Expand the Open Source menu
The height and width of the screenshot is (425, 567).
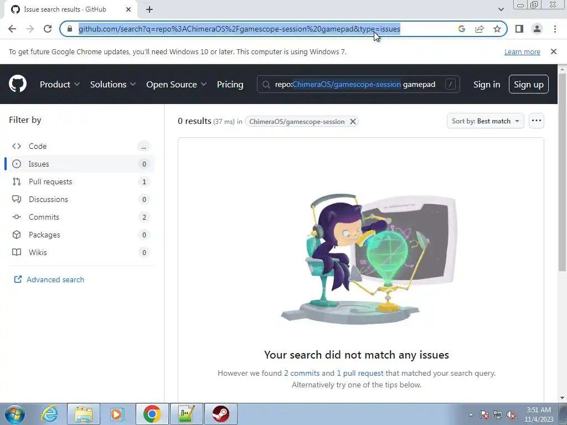point(177,84)
